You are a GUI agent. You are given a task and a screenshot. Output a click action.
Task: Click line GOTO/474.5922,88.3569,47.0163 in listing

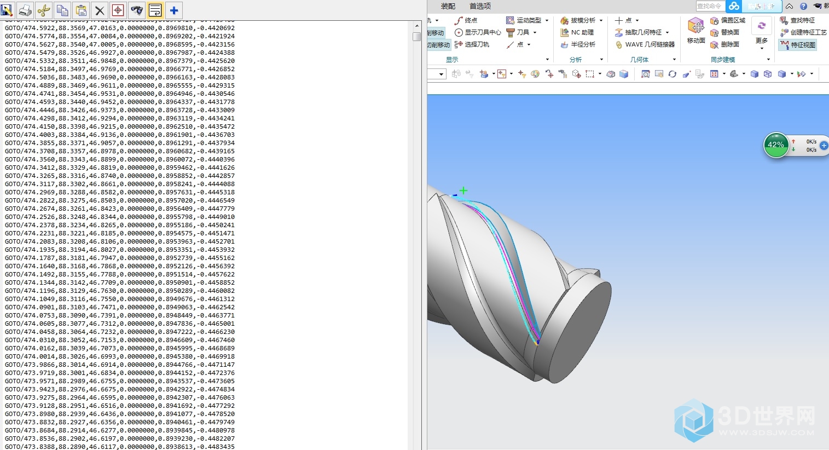(120, 28)
